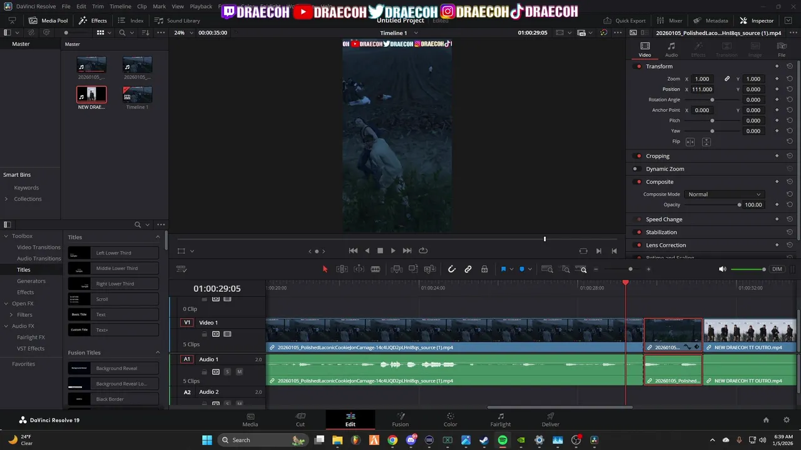Screen dimensions: 801x450
Task: Adjust the monitor volume slider
Action: (x=748, y=269)
